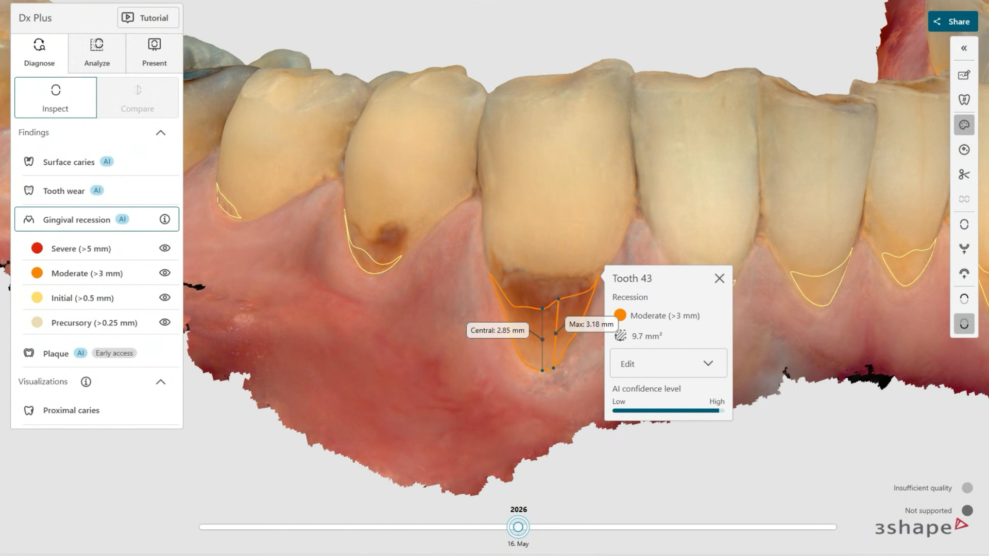Open Plaque findings
Viewport: 989px width, 556px height.
click(97, 353)
